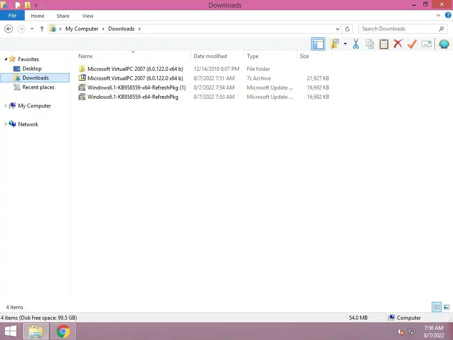Switch to Details view in status bar

tap(437, 307)
